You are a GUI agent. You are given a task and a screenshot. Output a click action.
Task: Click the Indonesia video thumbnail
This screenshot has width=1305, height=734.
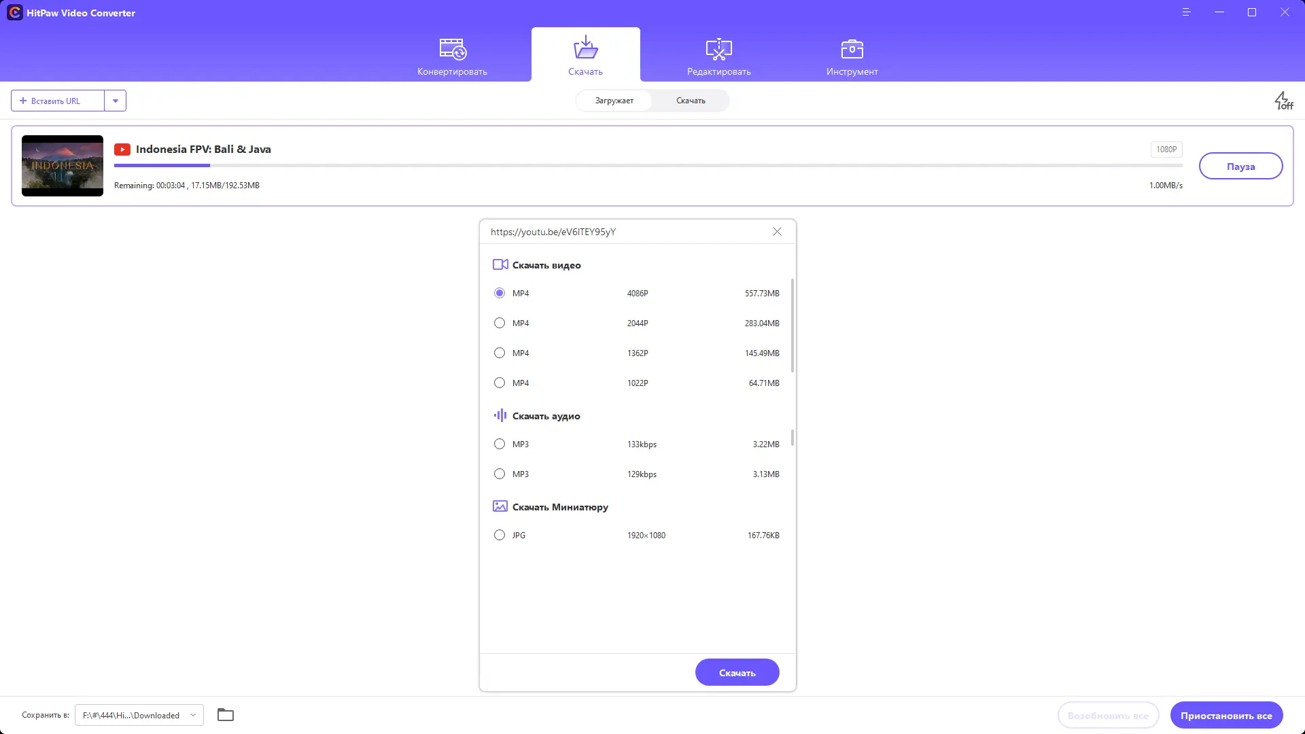coord(63,166)
